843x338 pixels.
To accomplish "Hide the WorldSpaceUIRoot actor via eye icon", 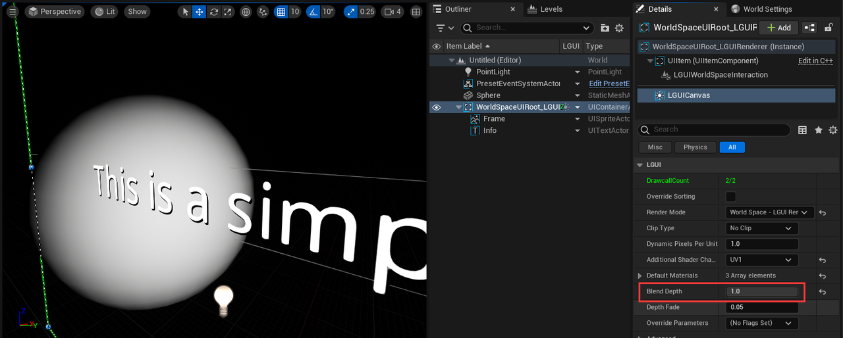I will pyautogui.click(x=436, y=107).
